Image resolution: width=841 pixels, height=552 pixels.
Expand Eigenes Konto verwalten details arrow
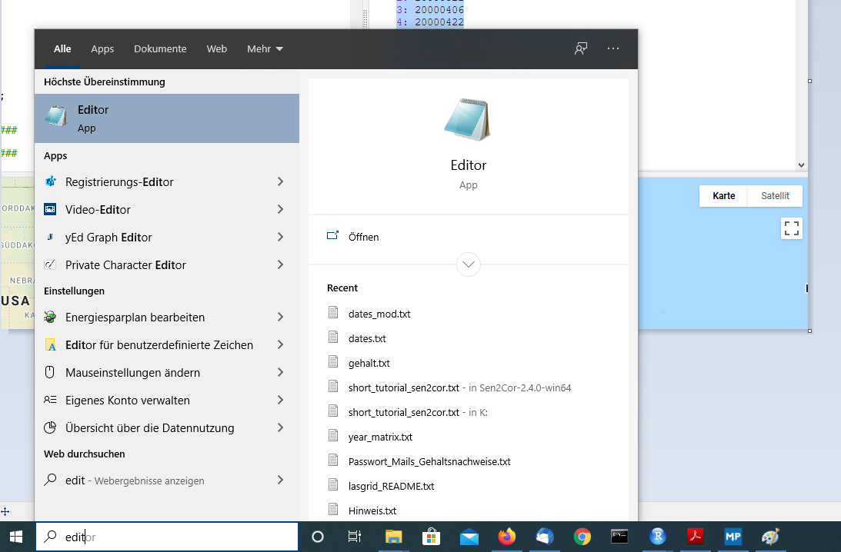click(281, 401)
